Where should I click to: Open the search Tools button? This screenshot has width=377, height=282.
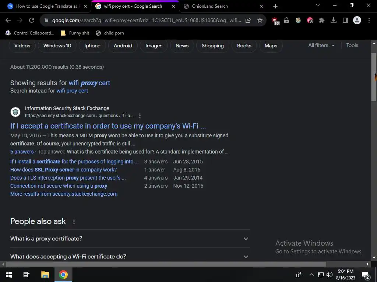pos(352,45)
